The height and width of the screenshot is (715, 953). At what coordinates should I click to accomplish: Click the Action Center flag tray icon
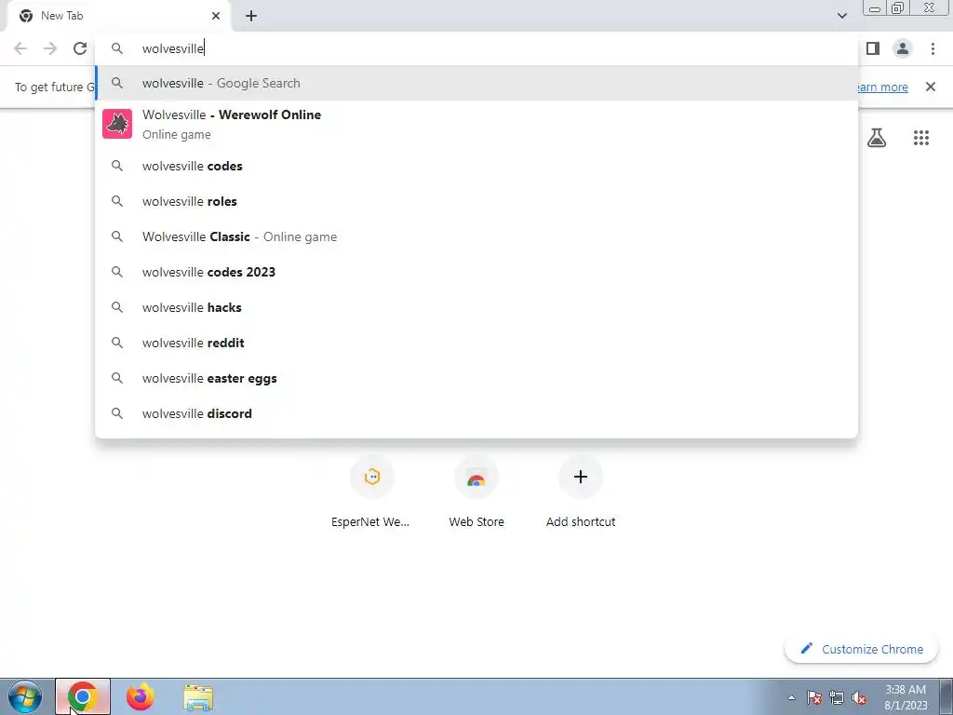pos(814,697)
